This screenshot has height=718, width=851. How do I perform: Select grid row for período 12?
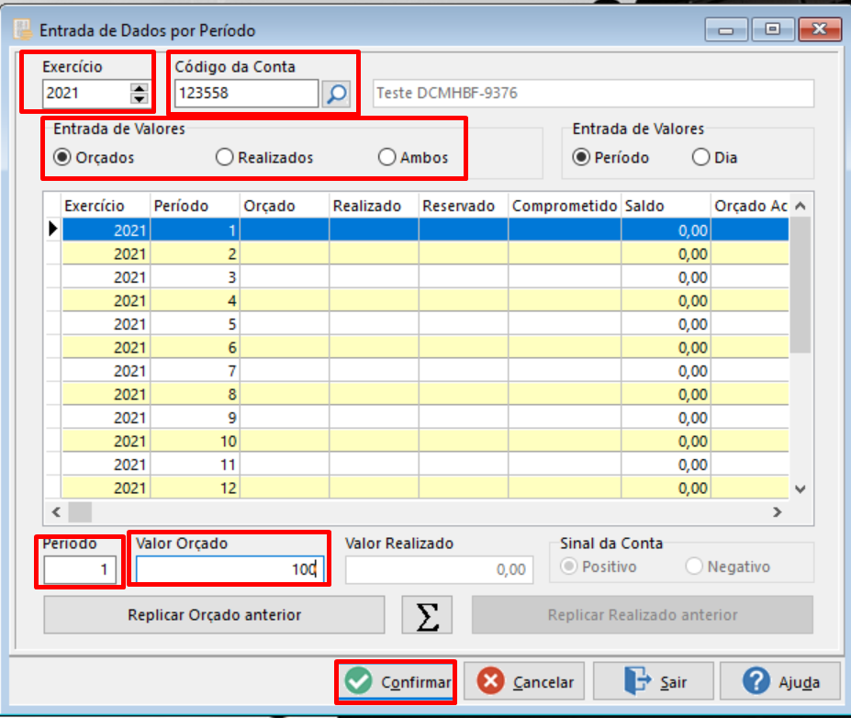click(x=425, y=488)
